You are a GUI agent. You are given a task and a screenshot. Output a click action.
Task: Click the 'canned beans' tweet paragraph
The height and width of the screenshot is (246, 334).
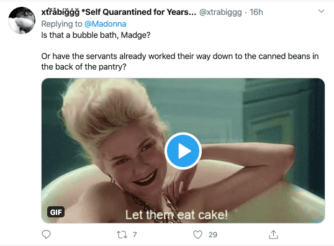tap(180, 61)
